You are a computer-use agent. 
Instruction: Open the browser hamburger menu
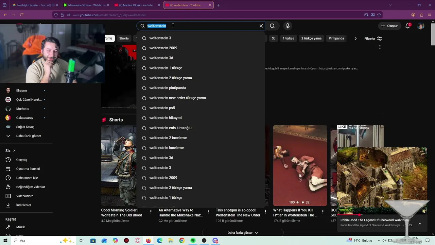tap(430, 15)
